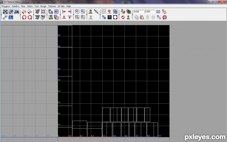Display alpha channel
This screenshot has height=142, width=227.
(115, 17)
